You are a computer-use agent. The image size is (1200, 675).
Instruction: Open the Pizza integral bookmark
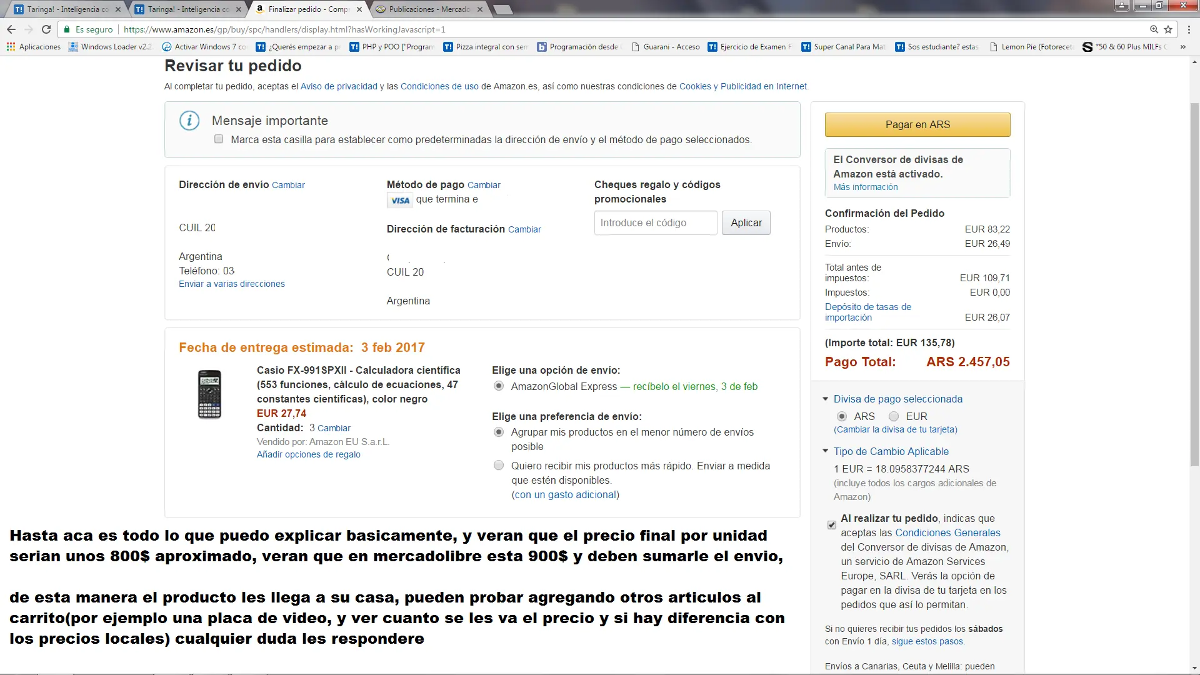pos(486,47)
